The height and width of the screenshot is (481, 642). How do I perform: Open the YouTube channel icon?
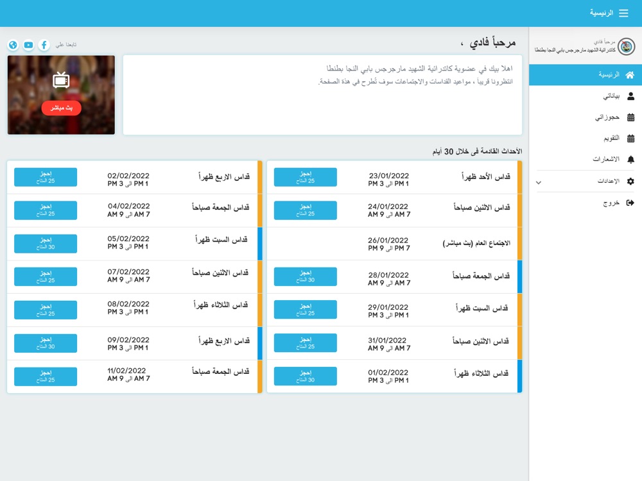pyautogui.click(x=28, y=45)
